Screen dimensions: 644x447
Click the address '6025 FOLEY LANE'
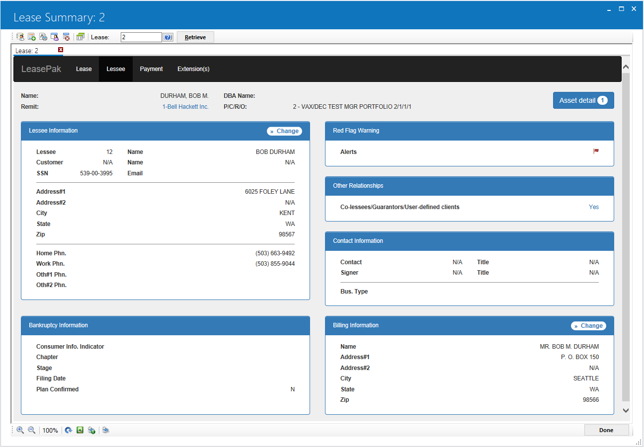pyautogui.click(x=270, y=192)
